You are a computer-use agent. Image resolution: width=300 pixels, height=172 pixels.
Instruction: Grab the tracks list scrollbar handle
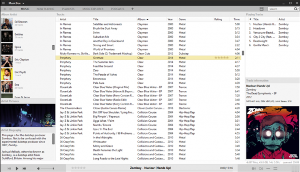tap(243, 53)
